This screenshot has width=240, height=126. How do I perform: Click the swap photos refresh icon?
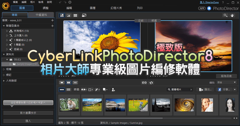coord(151,83)
